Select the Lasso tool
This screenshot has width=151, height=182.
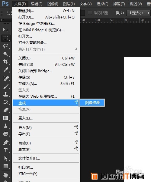click(6, 46)
